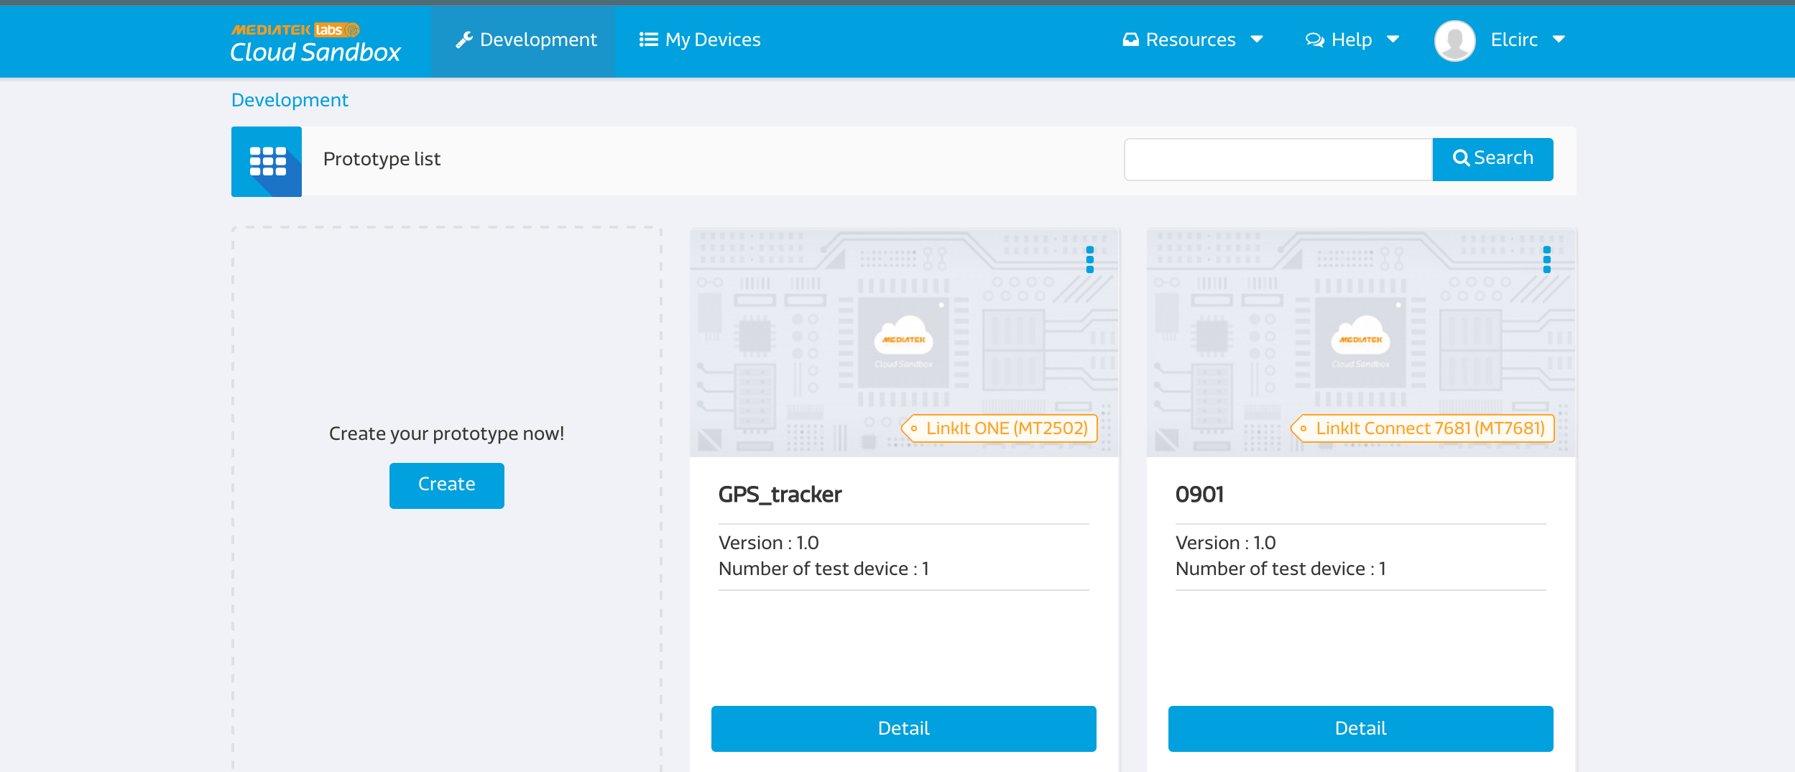Open the three-dot menu on 0901 card

1546,260
